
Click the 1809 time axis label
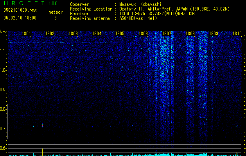pos(214,33)
